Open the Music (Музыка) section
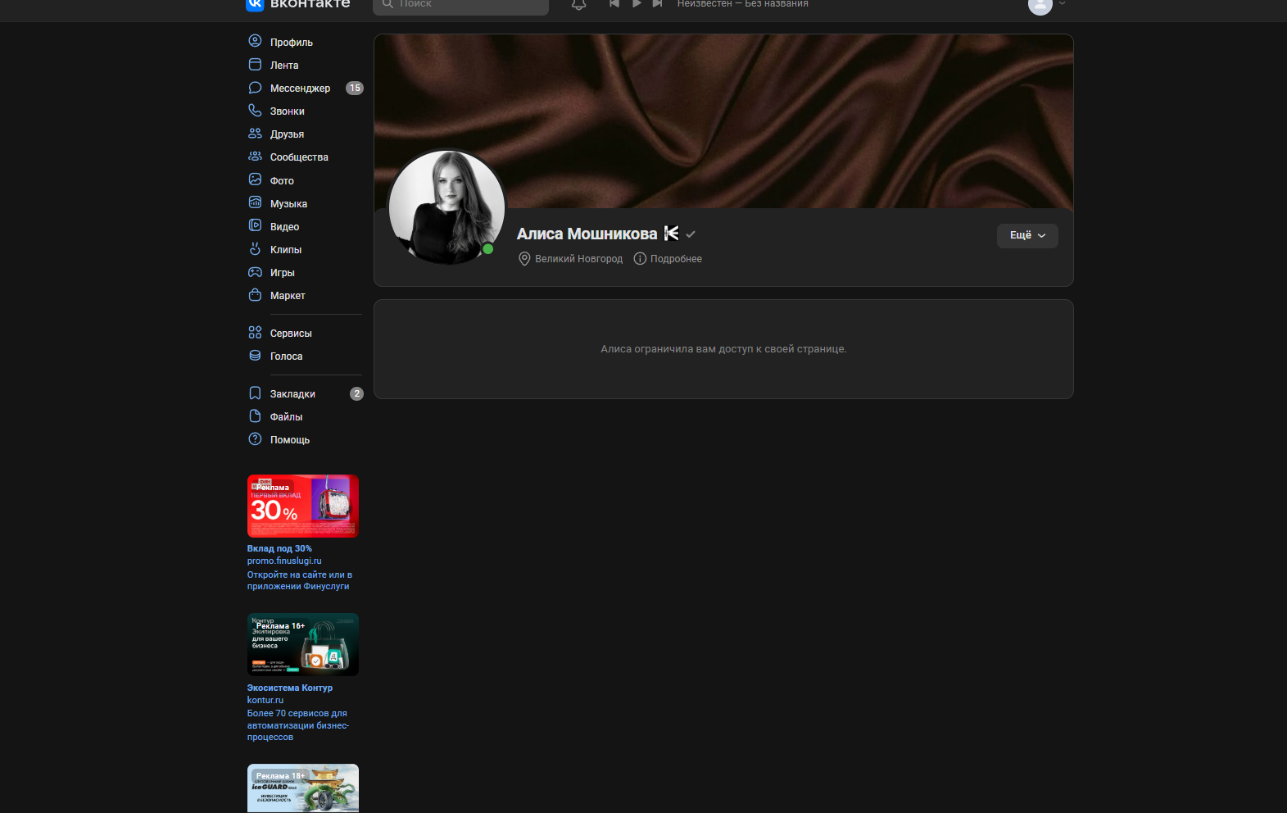 (x=288, y=204)
